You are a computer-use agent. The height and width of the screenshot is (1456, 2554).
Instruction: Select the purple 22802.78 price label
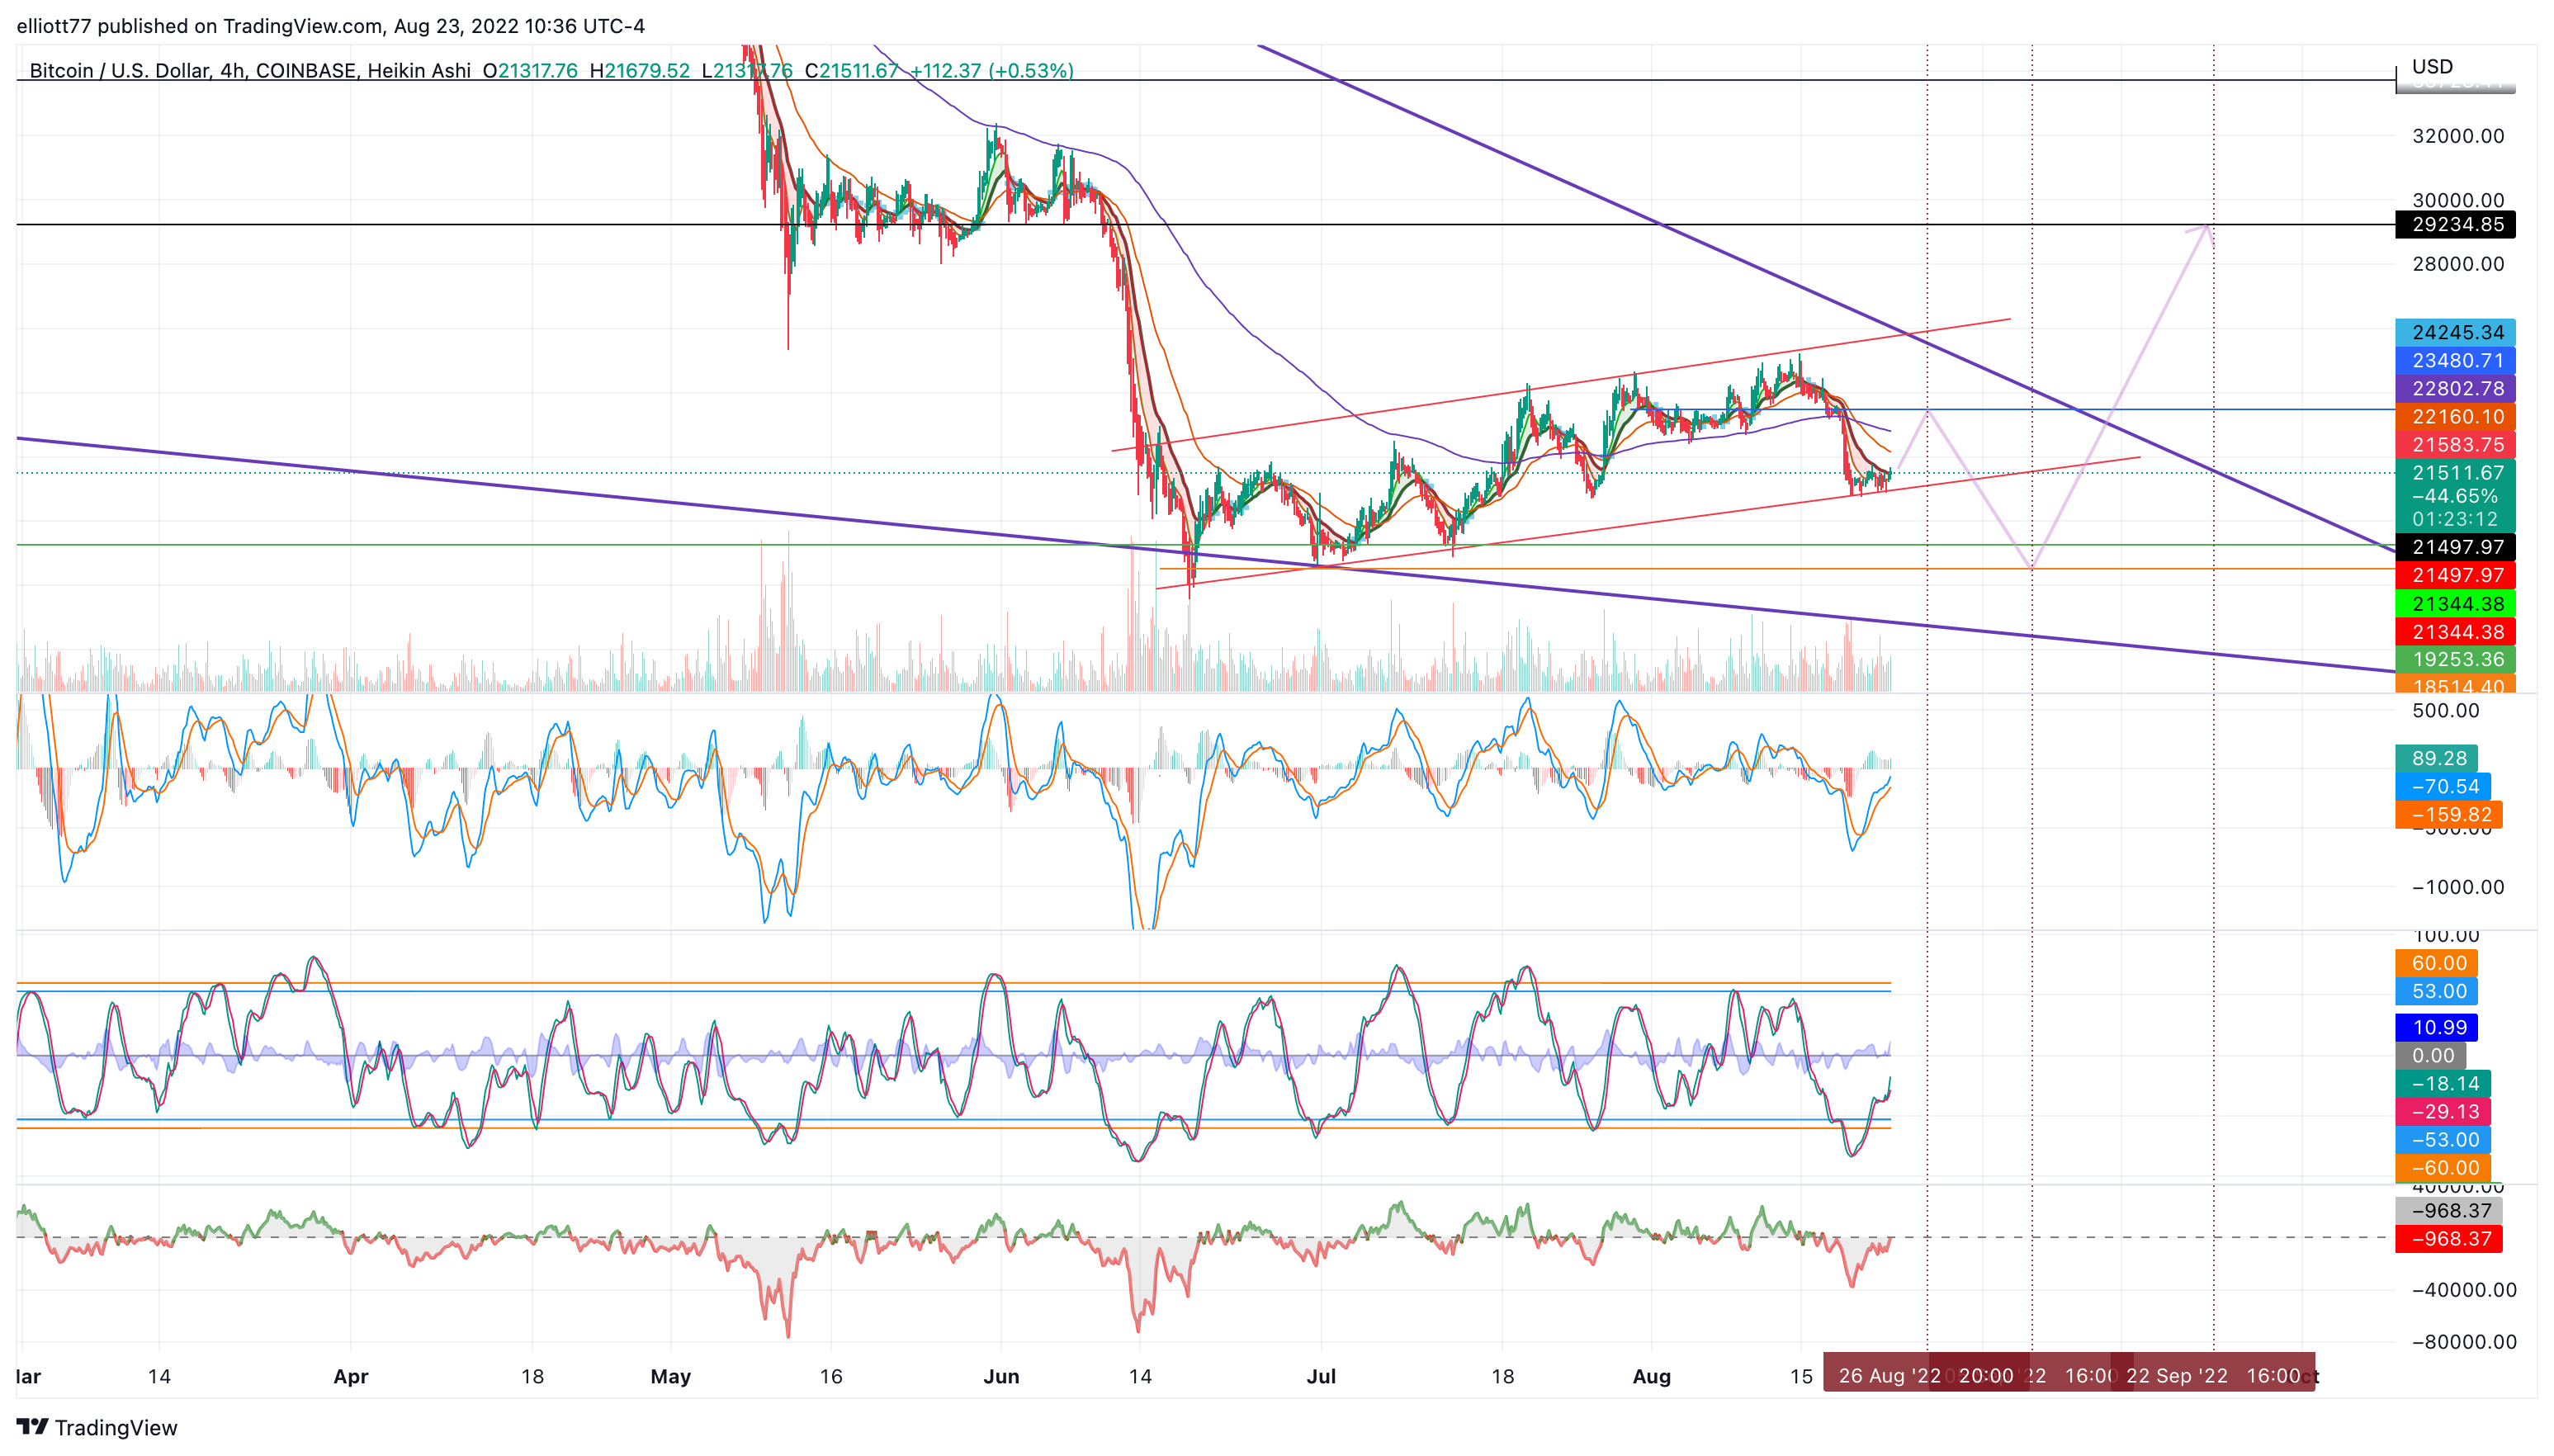pos(2455,388)
